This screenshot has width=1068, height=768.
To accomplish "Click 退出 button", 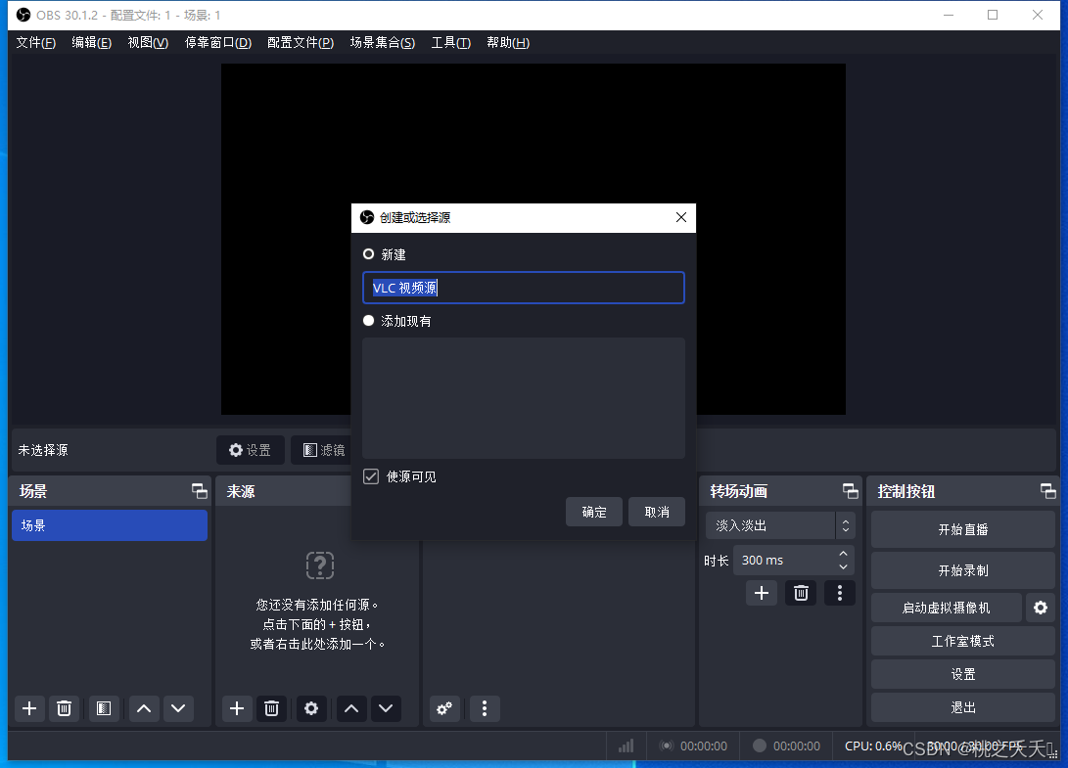I will 963,707.
